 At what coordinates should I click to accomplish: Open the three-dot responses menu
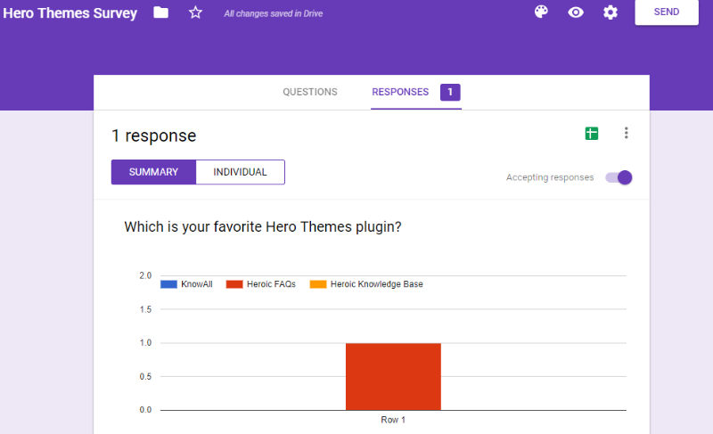627,133
